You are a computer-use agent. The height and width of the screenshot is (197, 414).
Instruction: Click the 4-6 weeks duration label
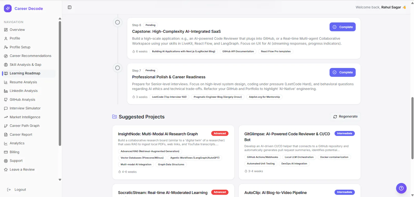coord(127,172)
